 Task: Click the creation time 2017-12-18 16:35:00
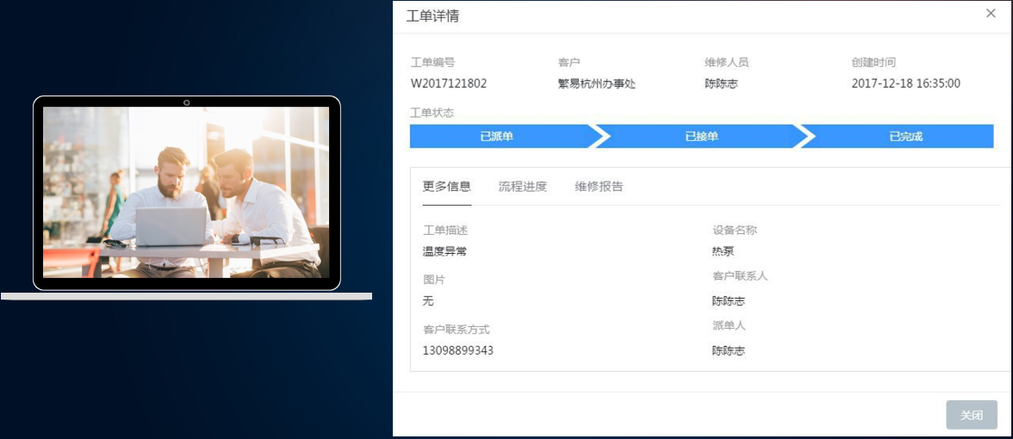tap(905, 83)
